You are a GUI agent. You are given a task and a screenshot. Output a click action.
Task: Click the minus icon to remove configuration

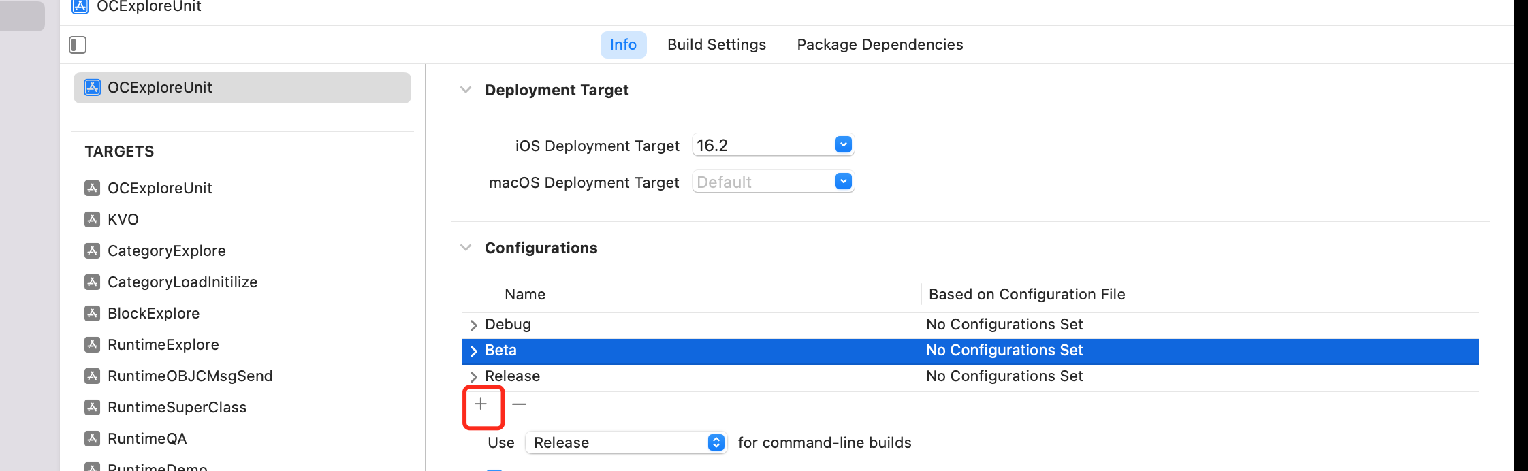click(x=519, y=404)
